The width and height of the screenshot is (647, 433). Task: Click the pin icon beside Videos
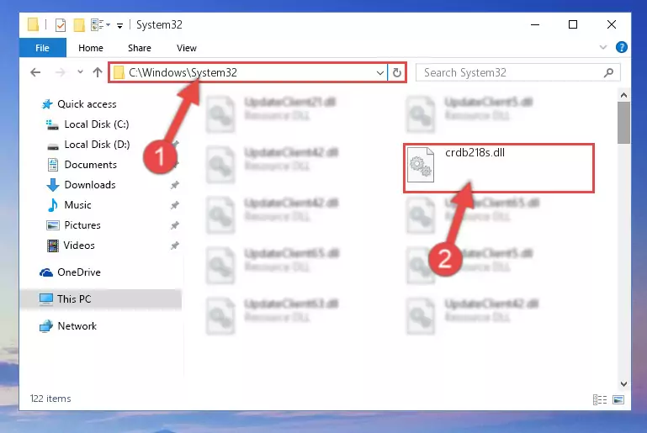point(175,246)
